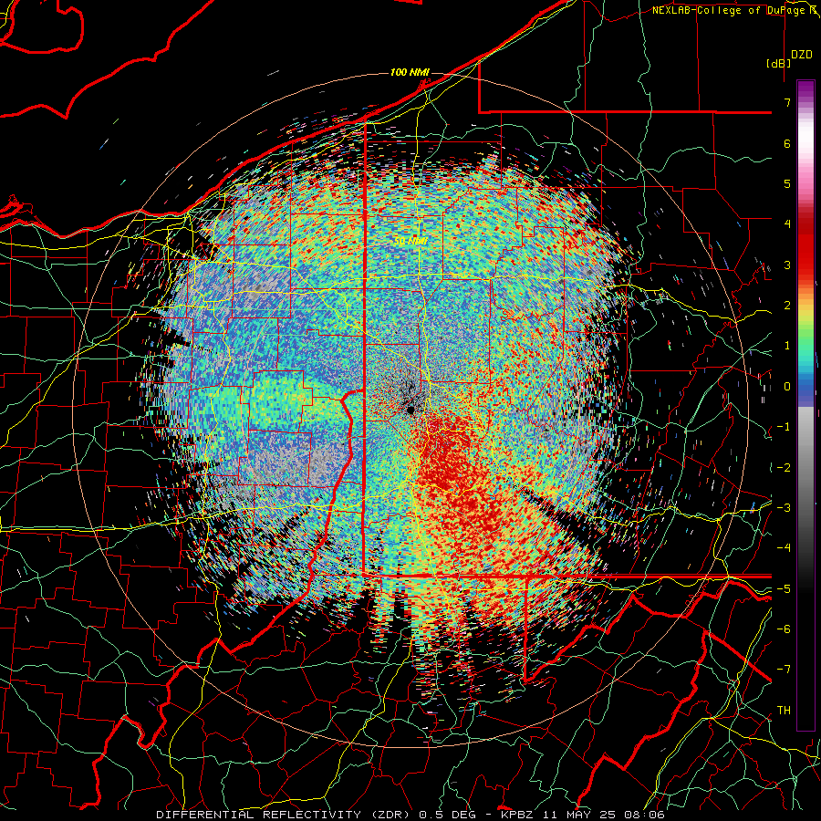Click the "[dB]" units label
The height and width of the screenshot is (821, 821).
pyautogui.click(x=778, y=63)
